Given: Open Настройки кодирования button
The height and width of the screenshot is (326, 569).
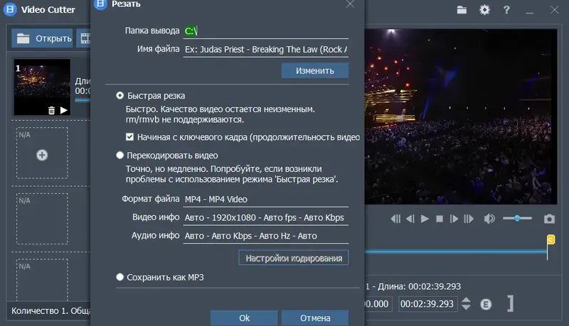Looking at the screenshot, I should point(294,258).
